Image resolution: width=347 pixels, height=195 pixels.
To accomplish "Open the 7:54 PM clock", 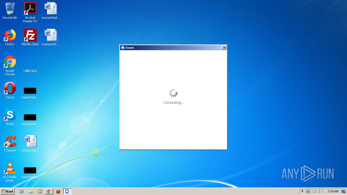I will pos(333,191).
